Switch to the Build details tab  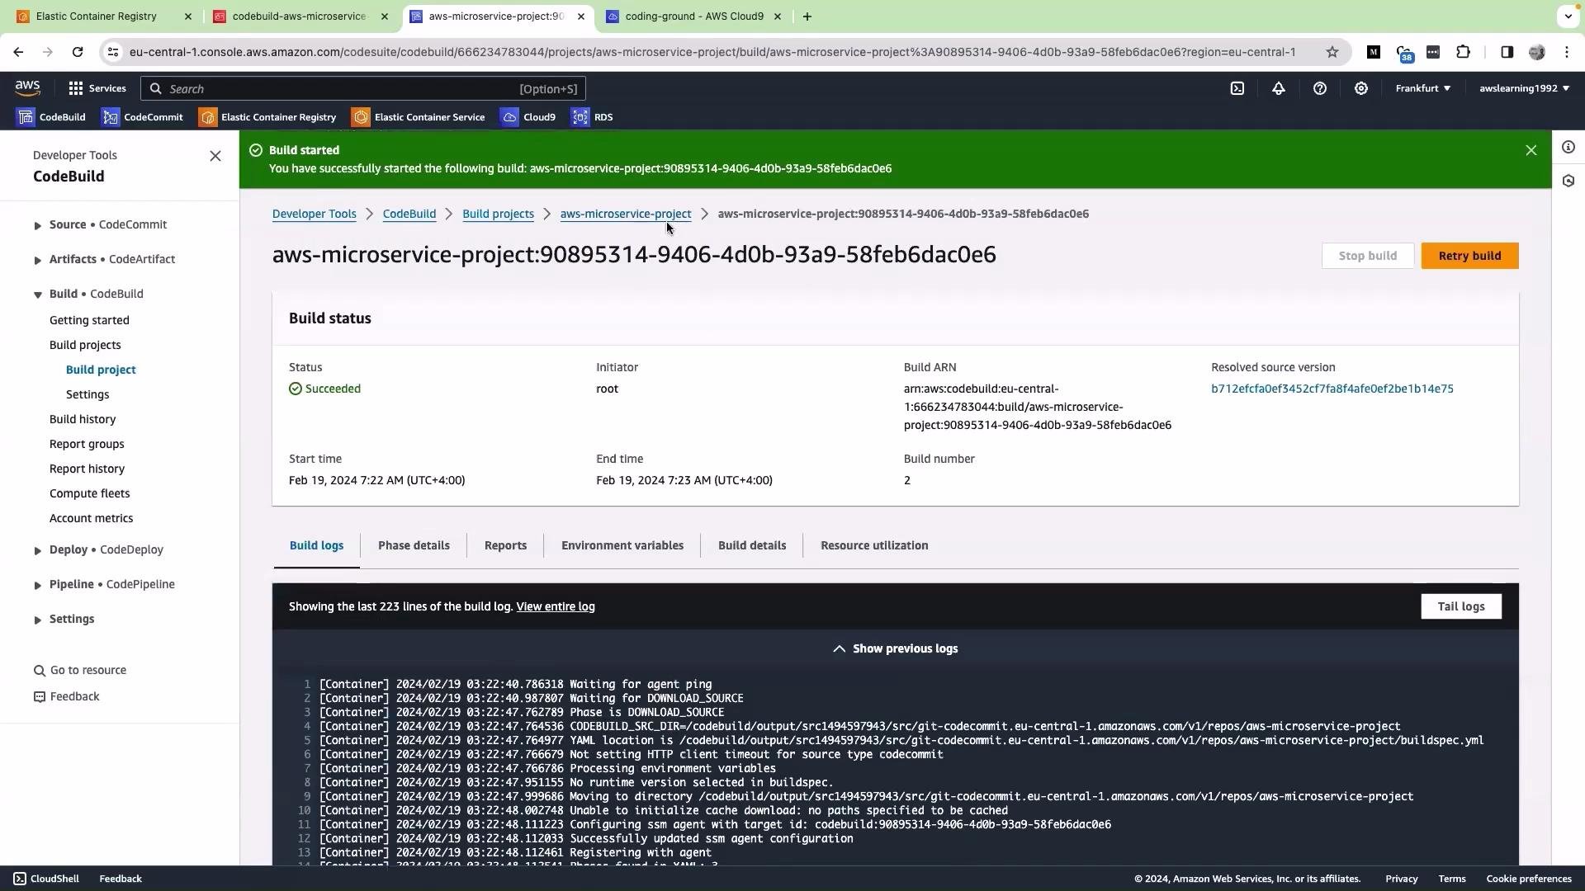point(752,545)
